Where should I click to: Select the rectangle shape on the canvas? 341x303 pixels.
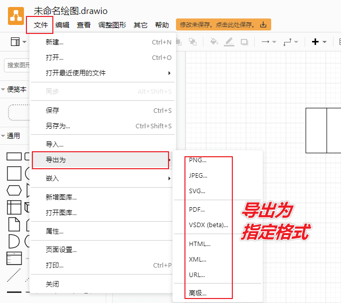[323, 130]
